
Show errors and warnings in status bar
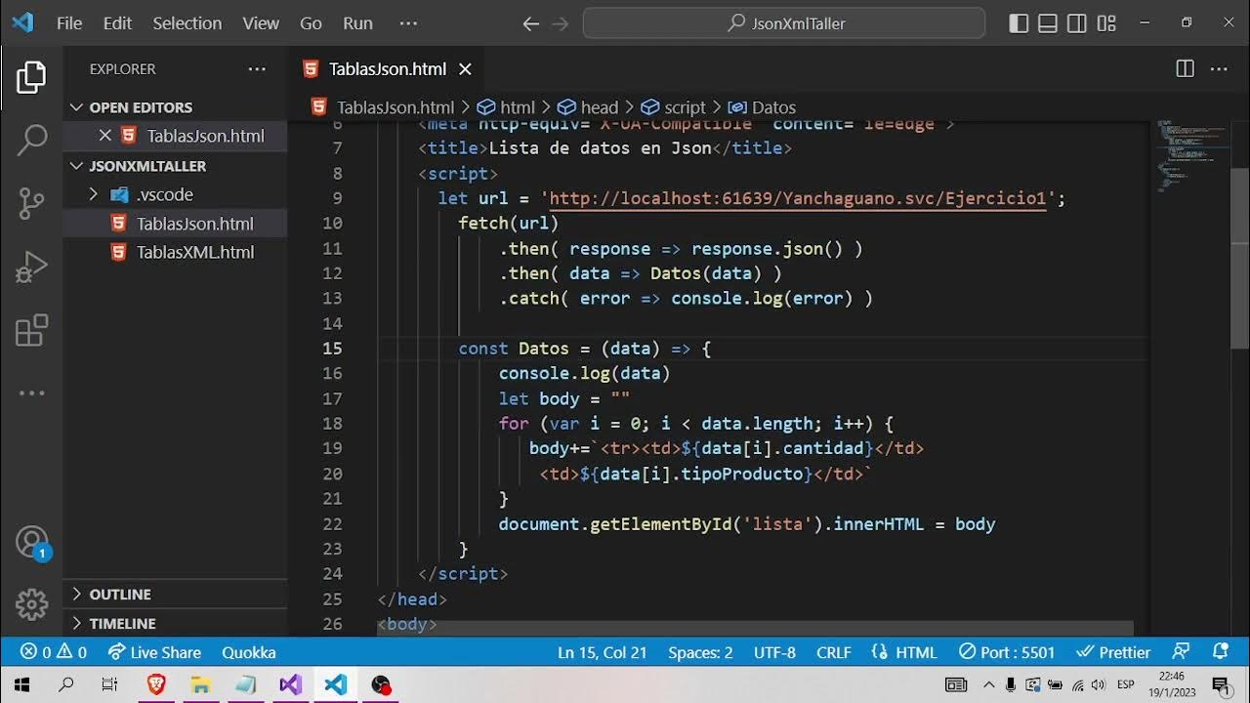pyautogui.click(x=53, y=652)
